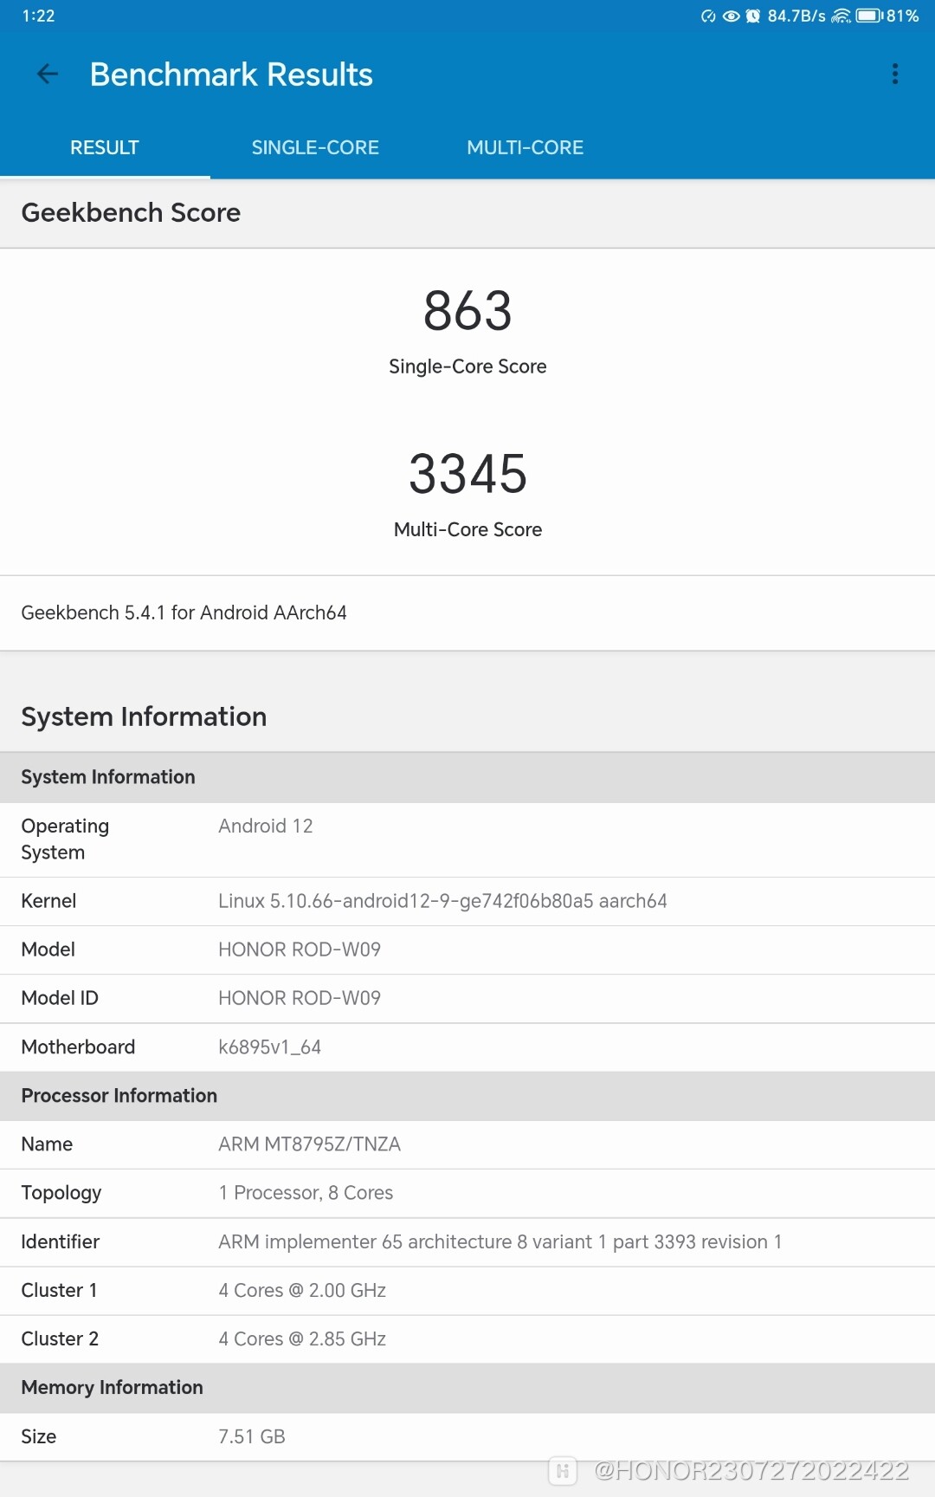This screenshot has height=1497, width=935.
Task: Tap the Geekbench 5.4.1 version text
Action: (x=184, y=612)
